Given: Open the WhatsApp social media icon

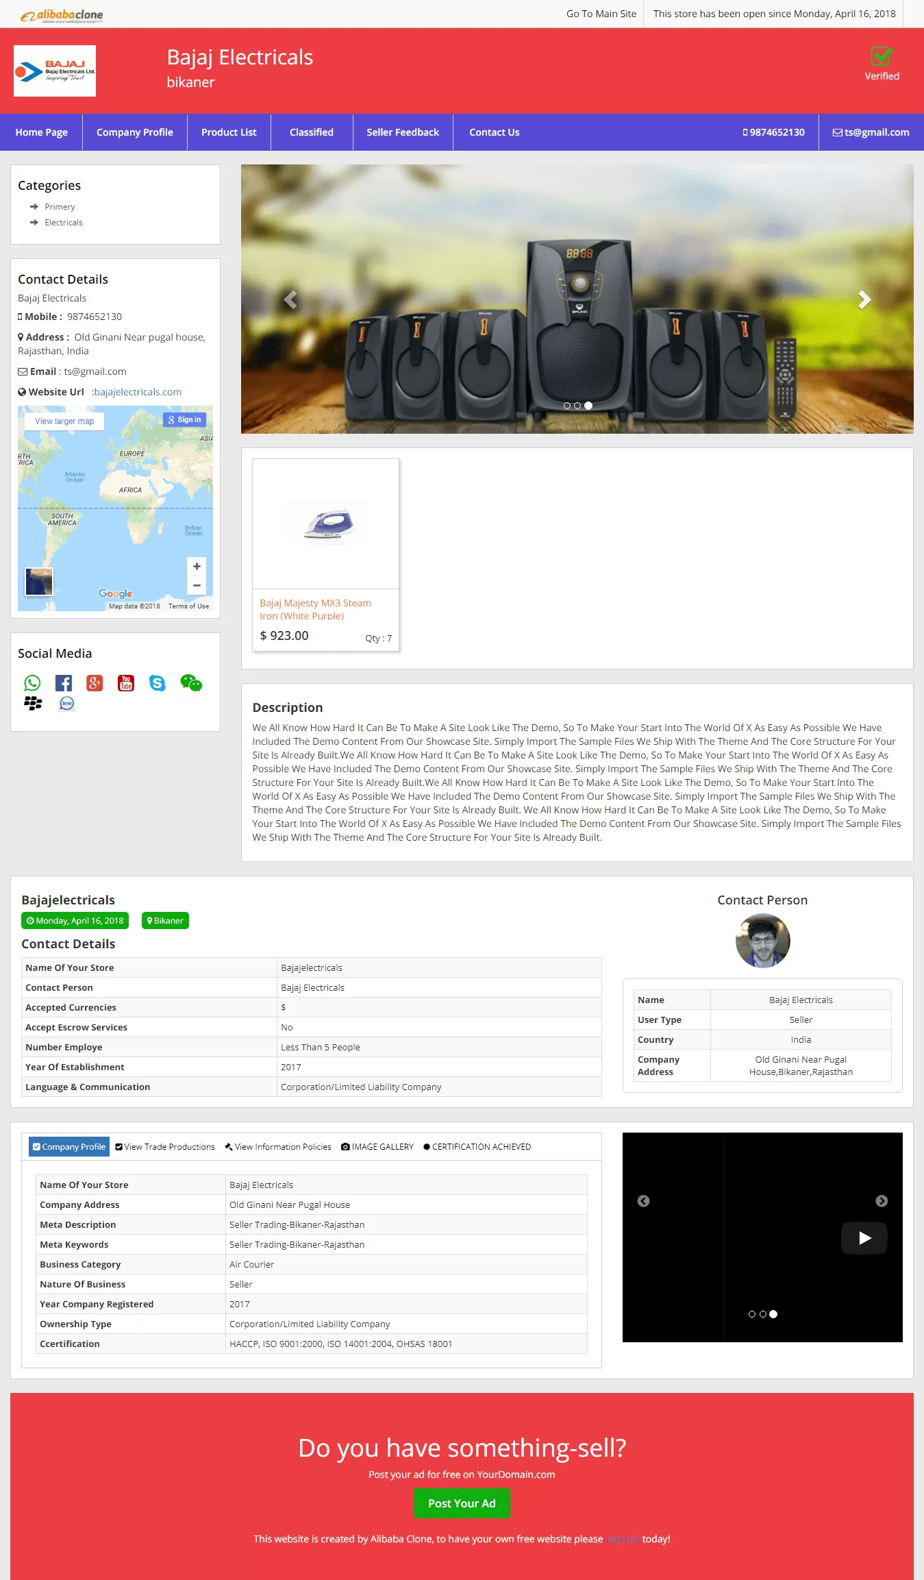Looking at the screenshot, I should click(32, 683).
